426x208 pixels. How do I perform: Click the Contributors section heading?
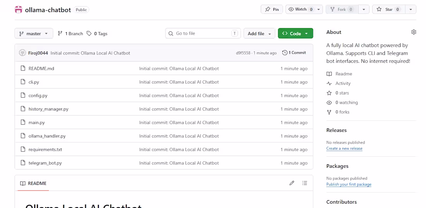click(x=341, y=202)
